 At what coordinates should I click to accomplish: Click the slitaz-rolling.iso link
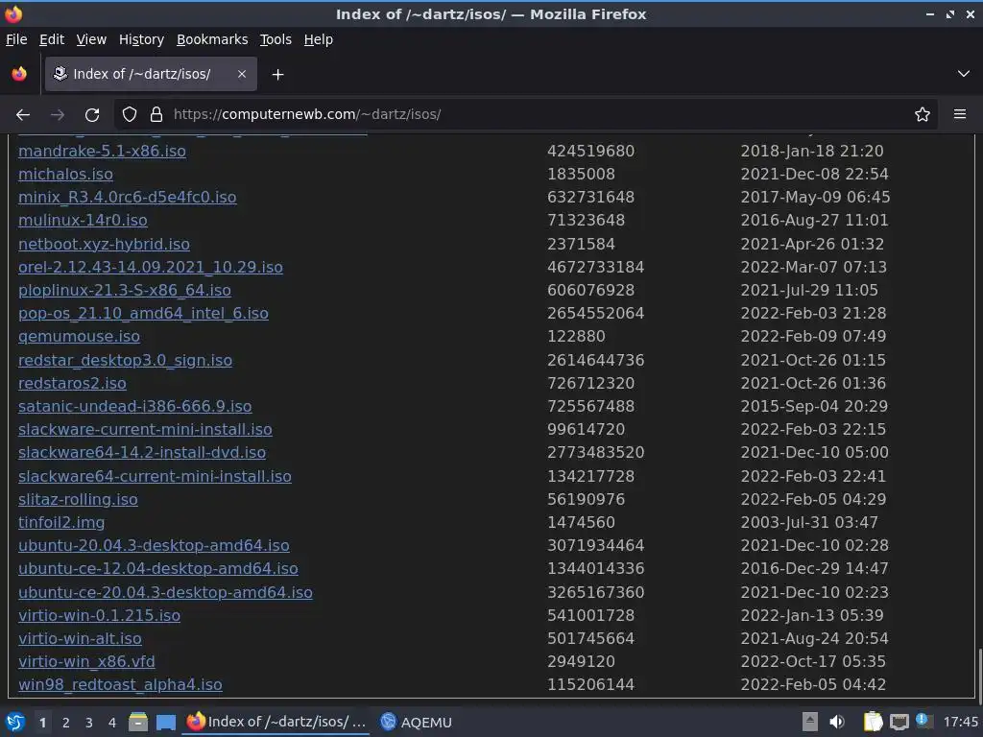[x=78, y=499]
